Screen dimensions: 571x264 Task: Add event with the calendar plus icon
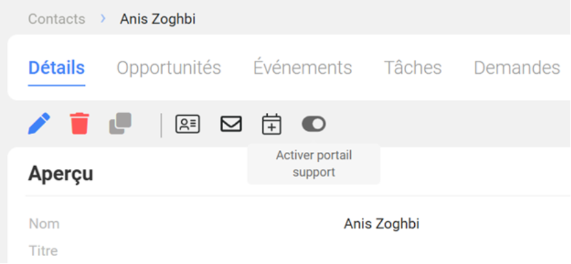point(271,124)
